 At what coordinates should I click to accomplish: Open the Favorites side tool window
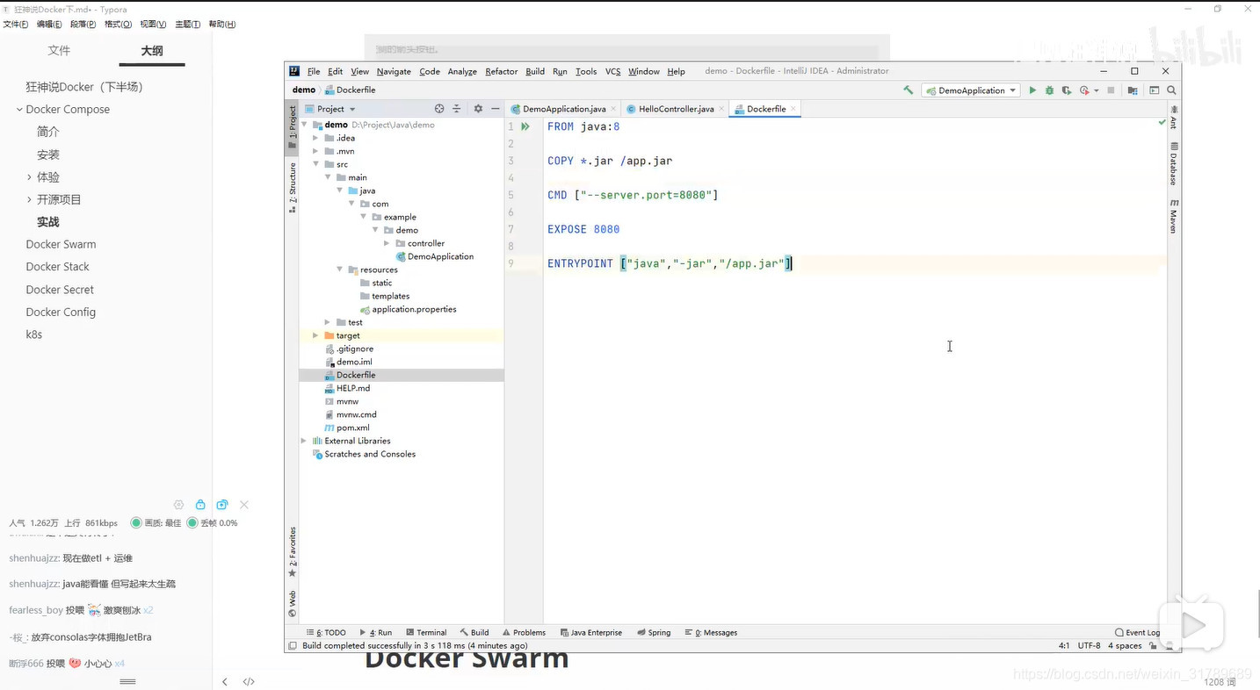point(293,551)
